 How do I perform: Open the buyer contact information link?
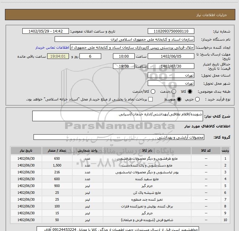coord(52,47)
